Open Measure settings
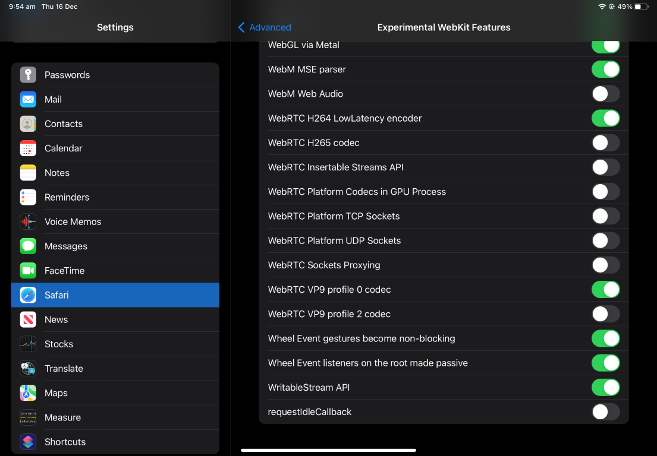Screen dimensions: 657x456 115,417
